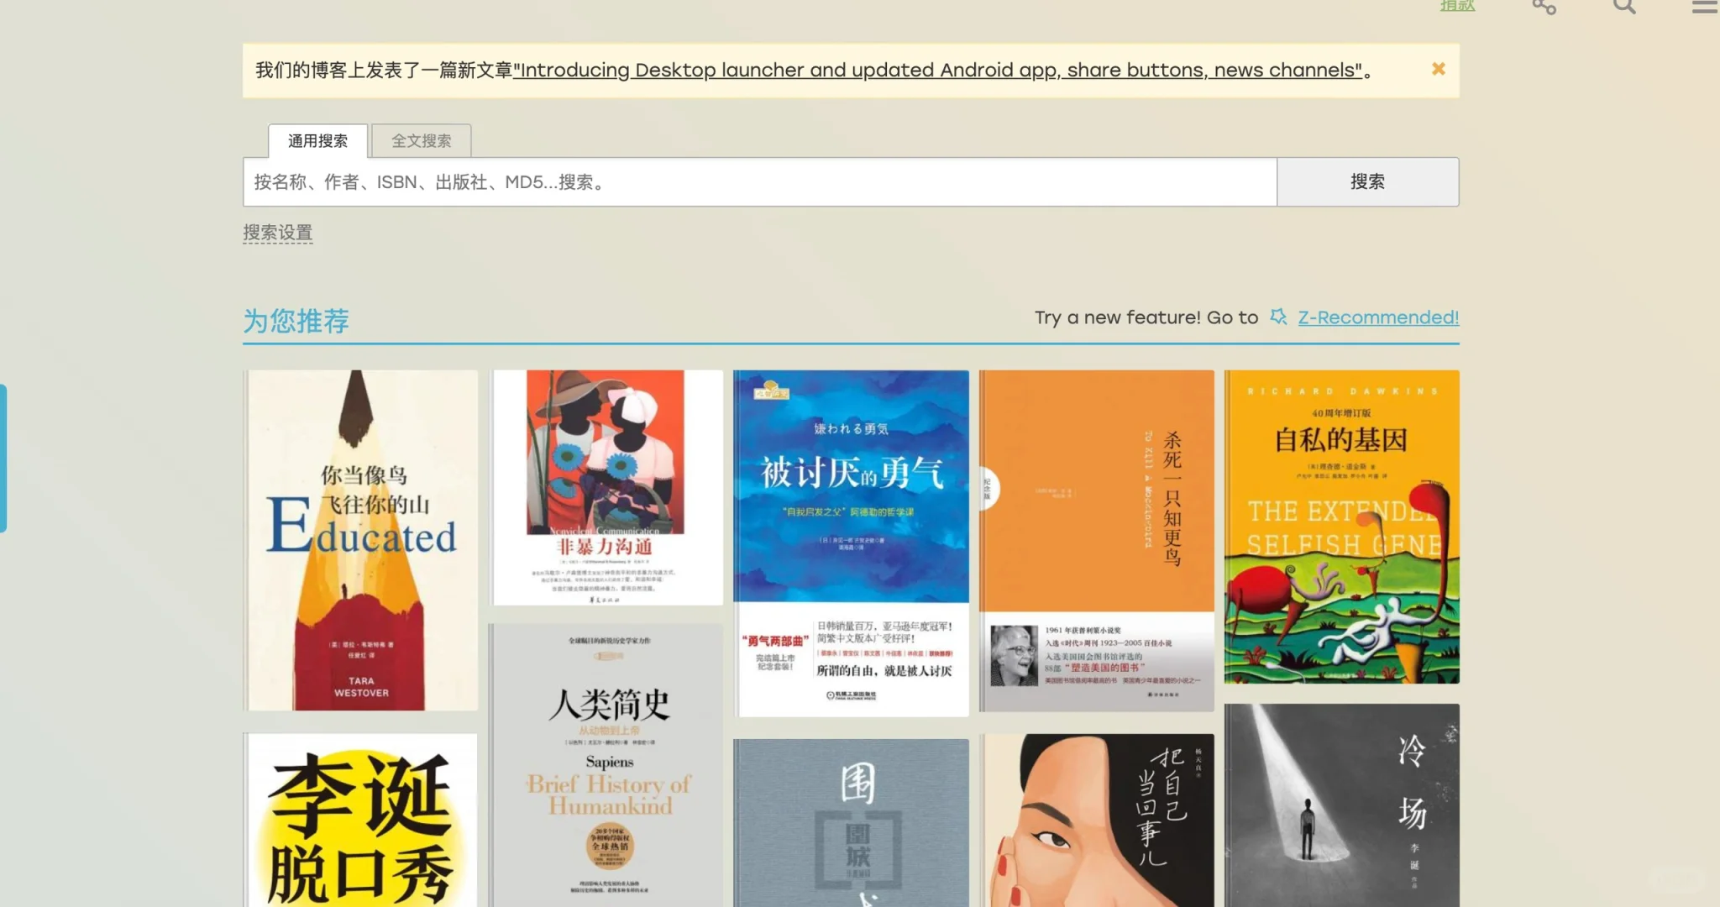Open the 杀死一只知更鸟 book cover
Image resolution: width=1720 pixels, height=907 pixels.
pyautogui.click(x=1096, y=541)
